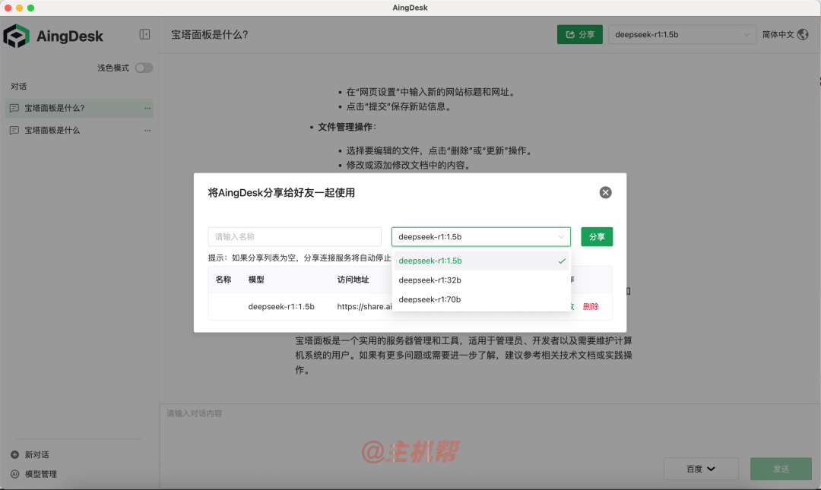Click the chat title 宝塔面板是什么？ in header
This screenshot has height=490, width=821.
pyautogui.click(x=210, y=34)
